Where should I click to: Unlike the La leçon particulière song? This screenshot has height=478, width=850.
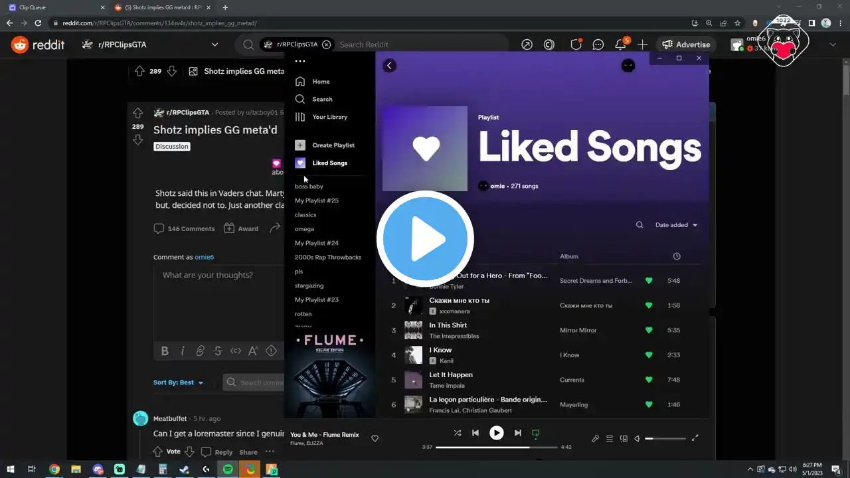pos(649,405)
